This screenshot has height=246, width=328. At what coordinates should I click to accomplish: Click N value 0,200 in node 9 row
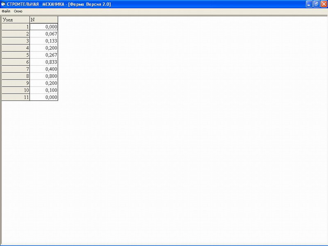(44, 83)
